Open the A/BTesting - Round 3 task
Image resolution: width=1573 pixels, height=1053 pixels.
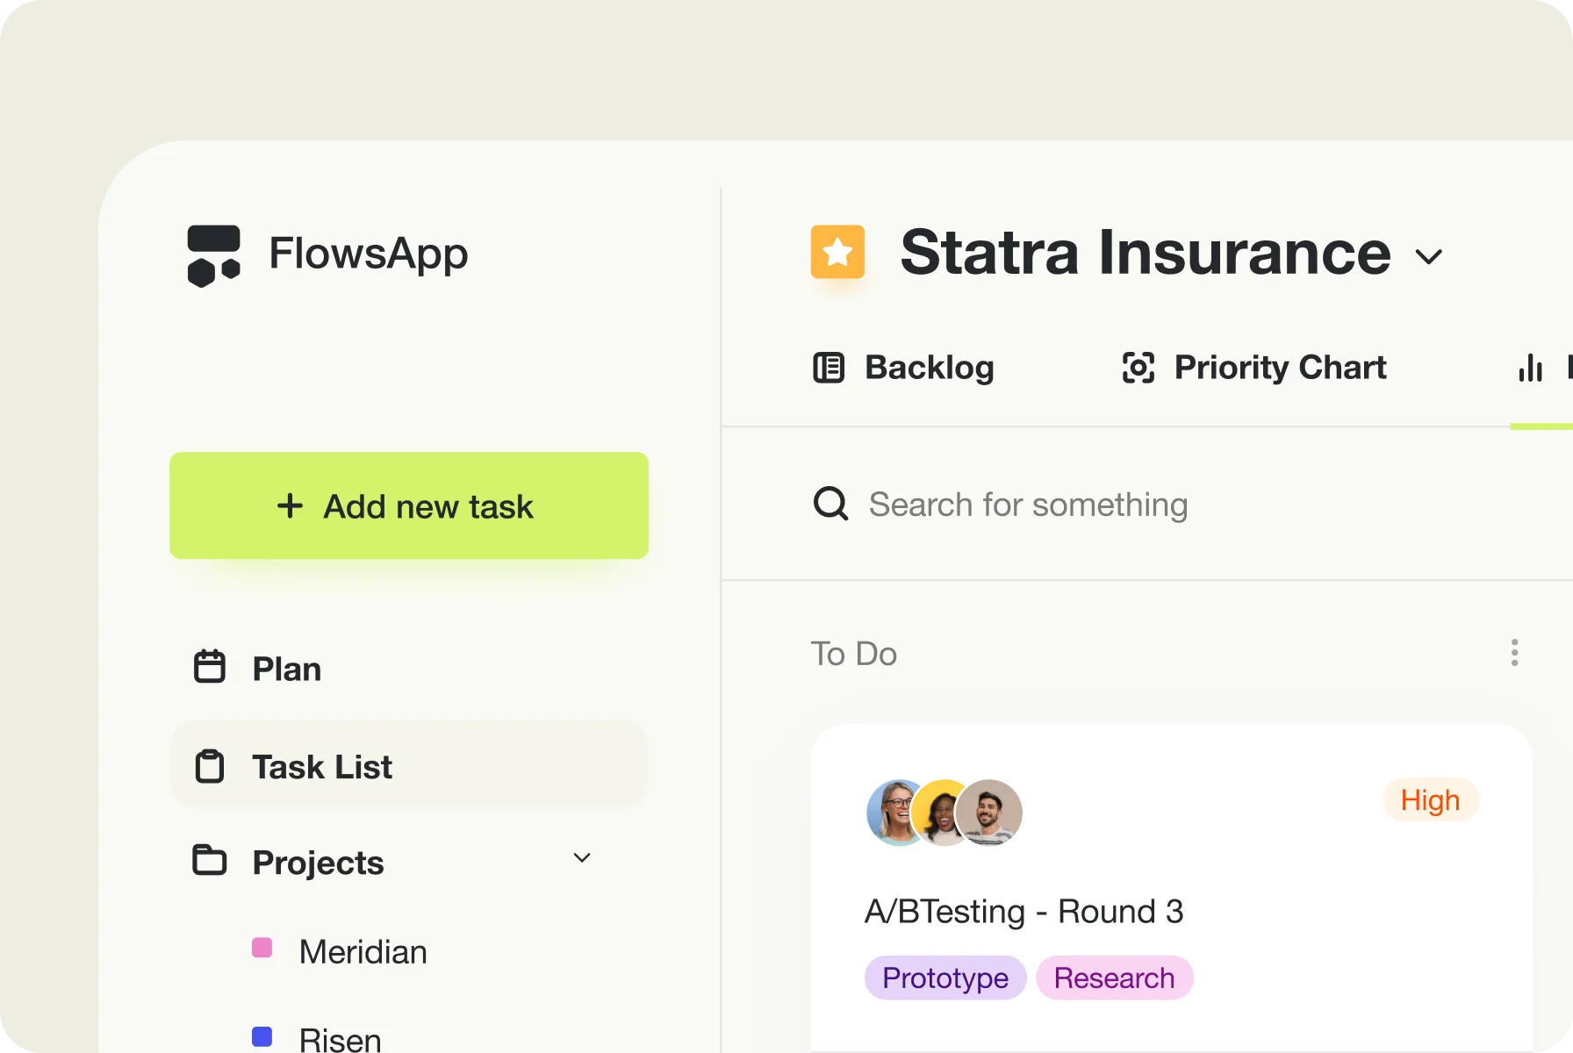click(1024, 911)
